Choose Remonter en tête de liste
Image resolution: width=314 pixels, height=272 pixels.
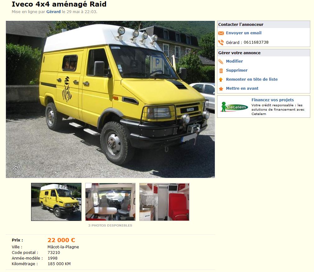252,79
